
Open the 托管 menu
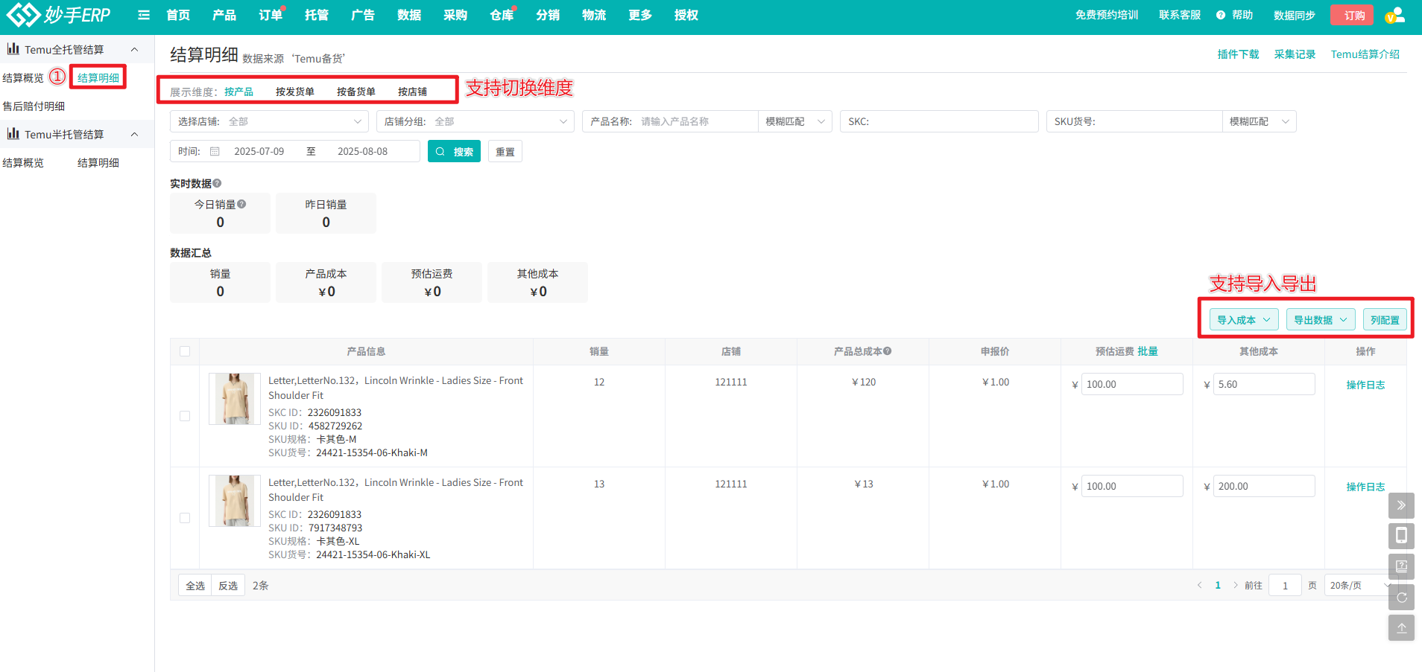[x=316, y=15]
